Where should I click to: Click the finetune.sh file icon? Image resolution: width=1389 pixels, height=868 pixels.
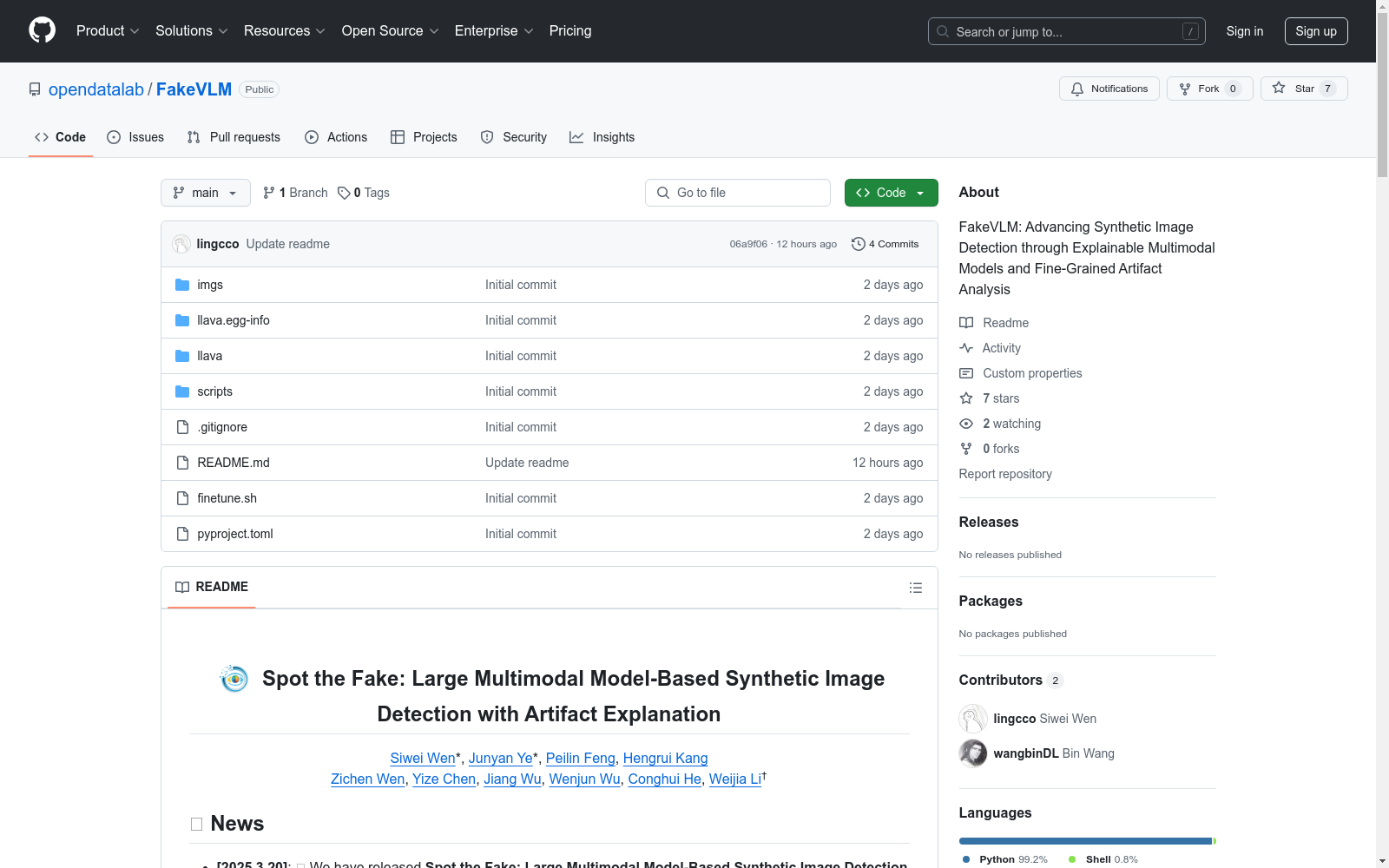[182, 498]
